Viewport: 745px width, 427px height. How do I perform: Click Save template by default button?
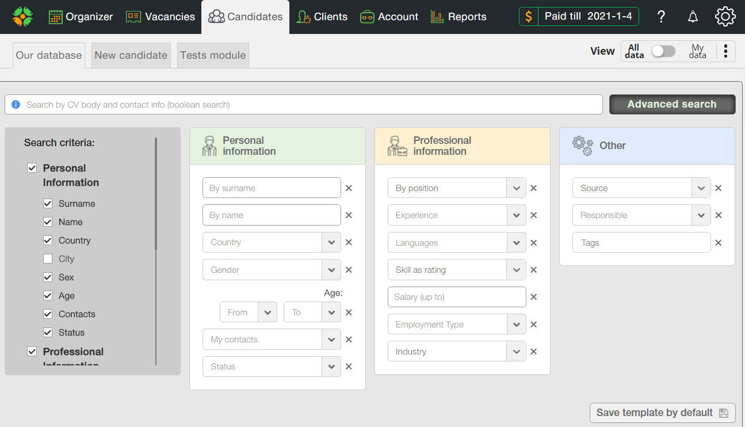click(662, 413)
